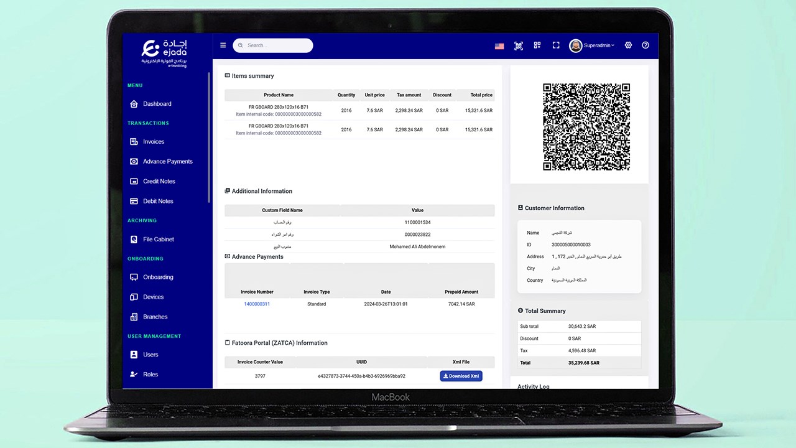Open settings using the gear icon

click(627, 45)
